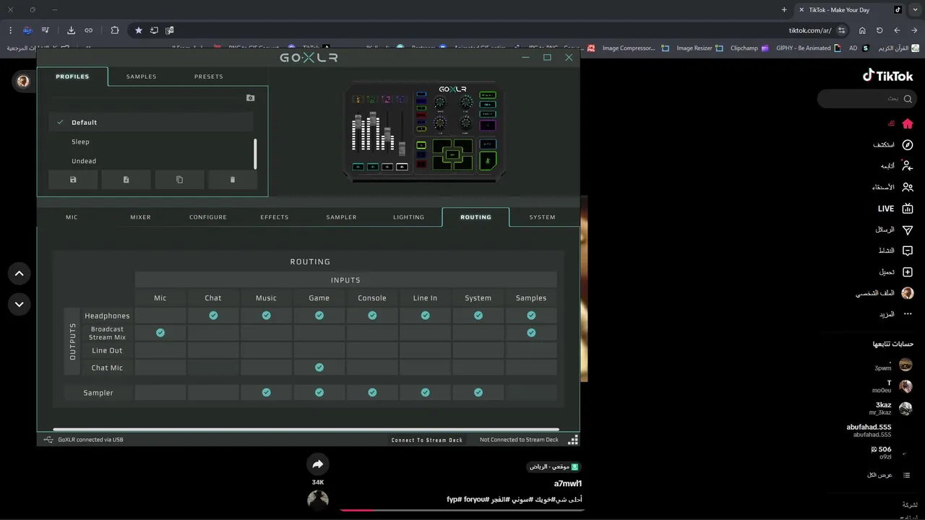Open a new browser tab

point(784,9)
